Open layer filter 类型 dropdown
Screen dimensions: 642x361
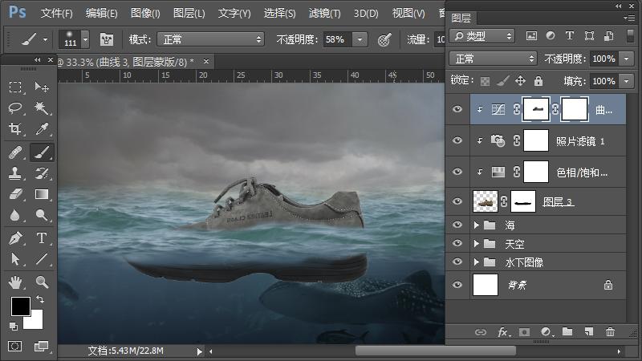(x=482, y=36)
